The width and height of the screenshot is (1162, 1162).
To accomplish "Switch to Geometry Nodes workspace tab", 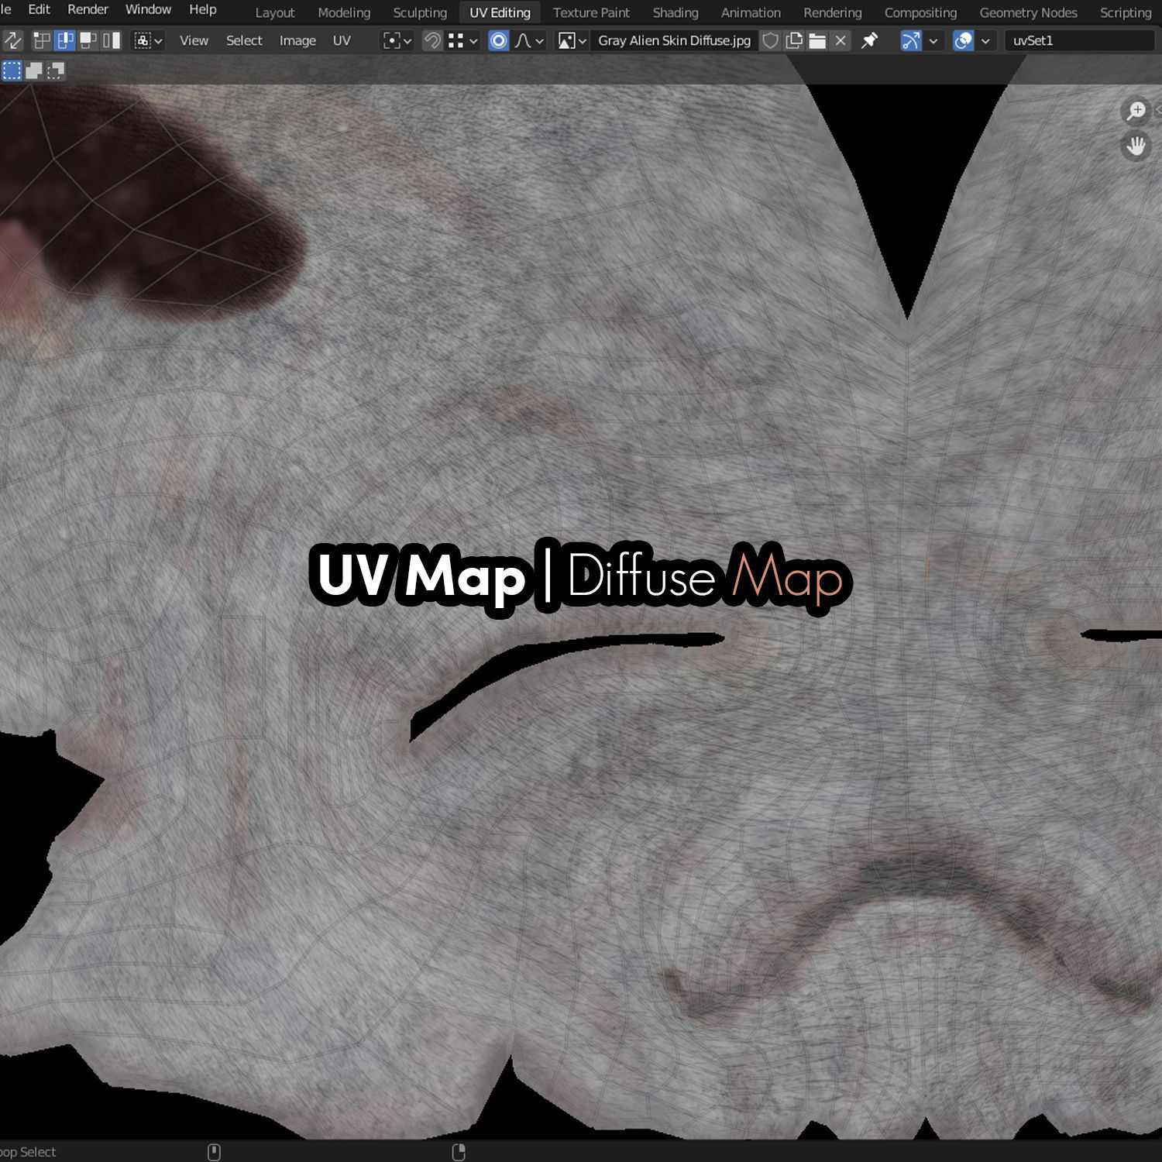I will point(1028,12).
